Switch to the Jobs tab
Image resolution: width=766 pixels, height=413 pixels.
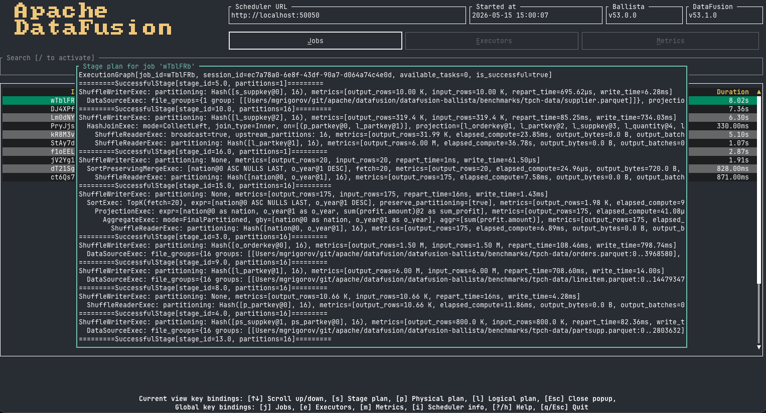click(x=316, y=41)
